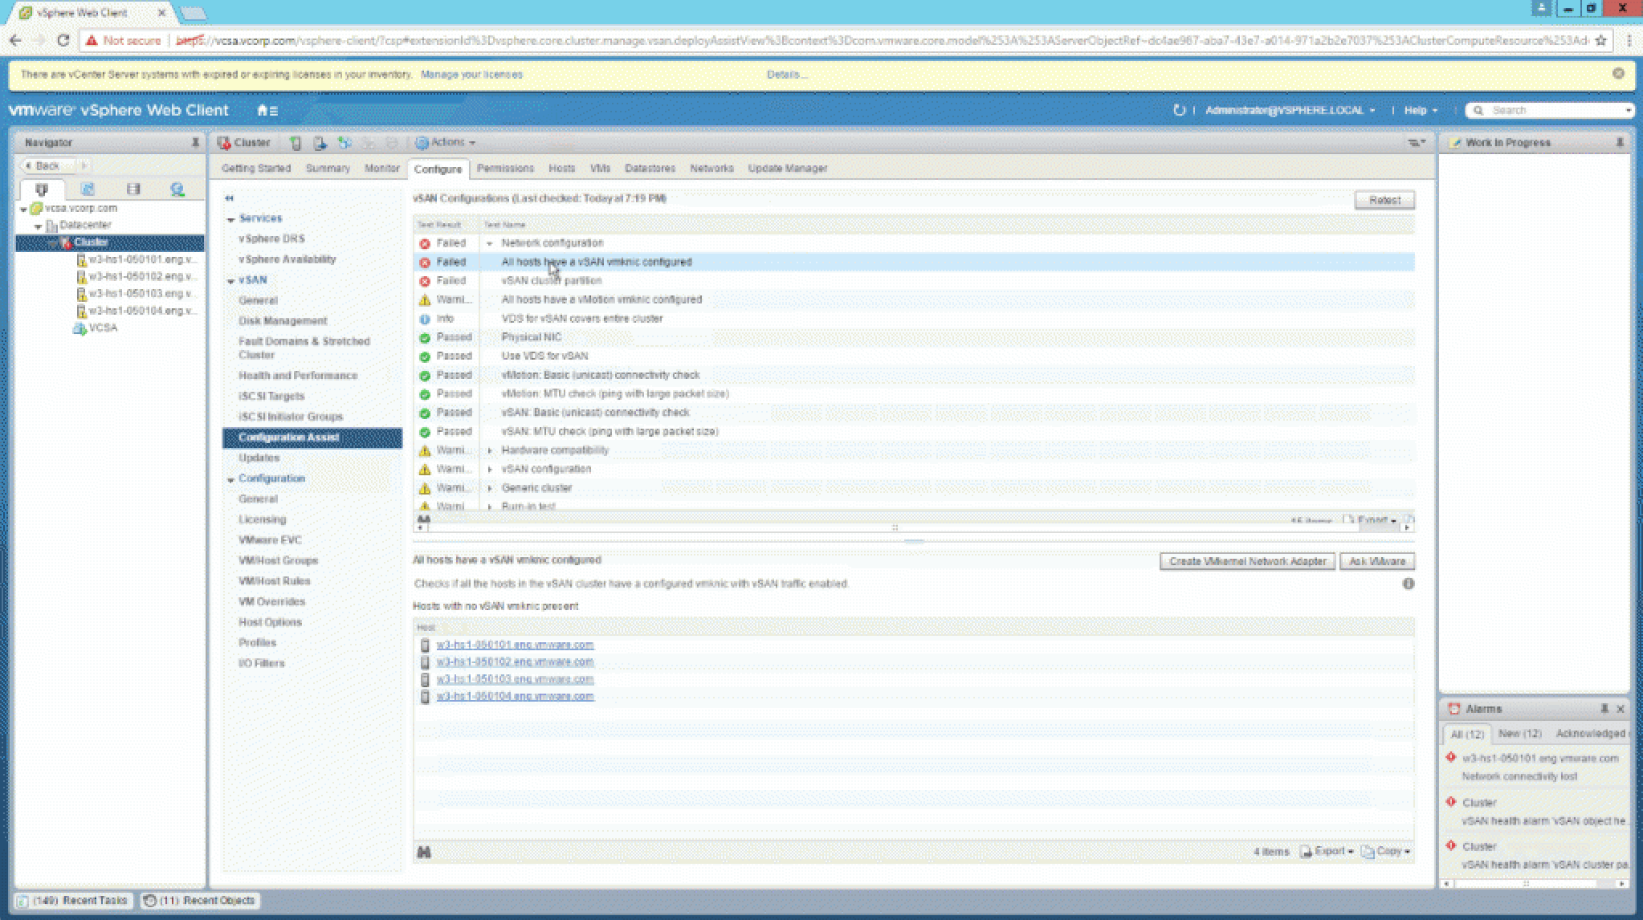The image size is (1643, 920).
Task: Expand vSAN configuration test group
Action: click(489, 470)
